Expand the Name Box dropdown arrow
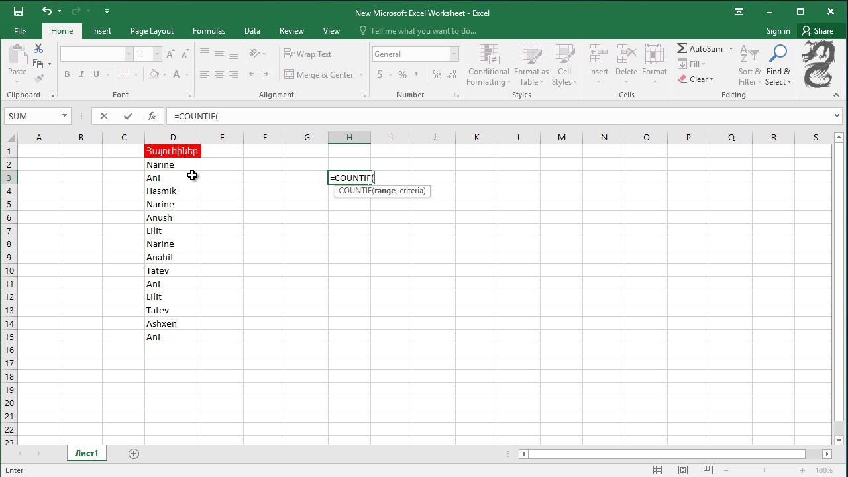The height and width of the screenshot is (477, 848). click(64, 116)
